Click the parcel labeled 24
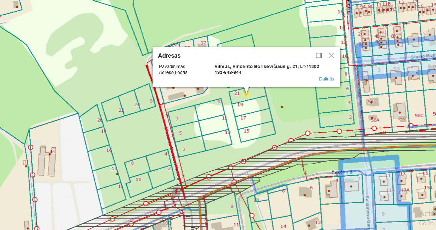Viewport: 436px width, 230px height. click(x=137, y=105)
